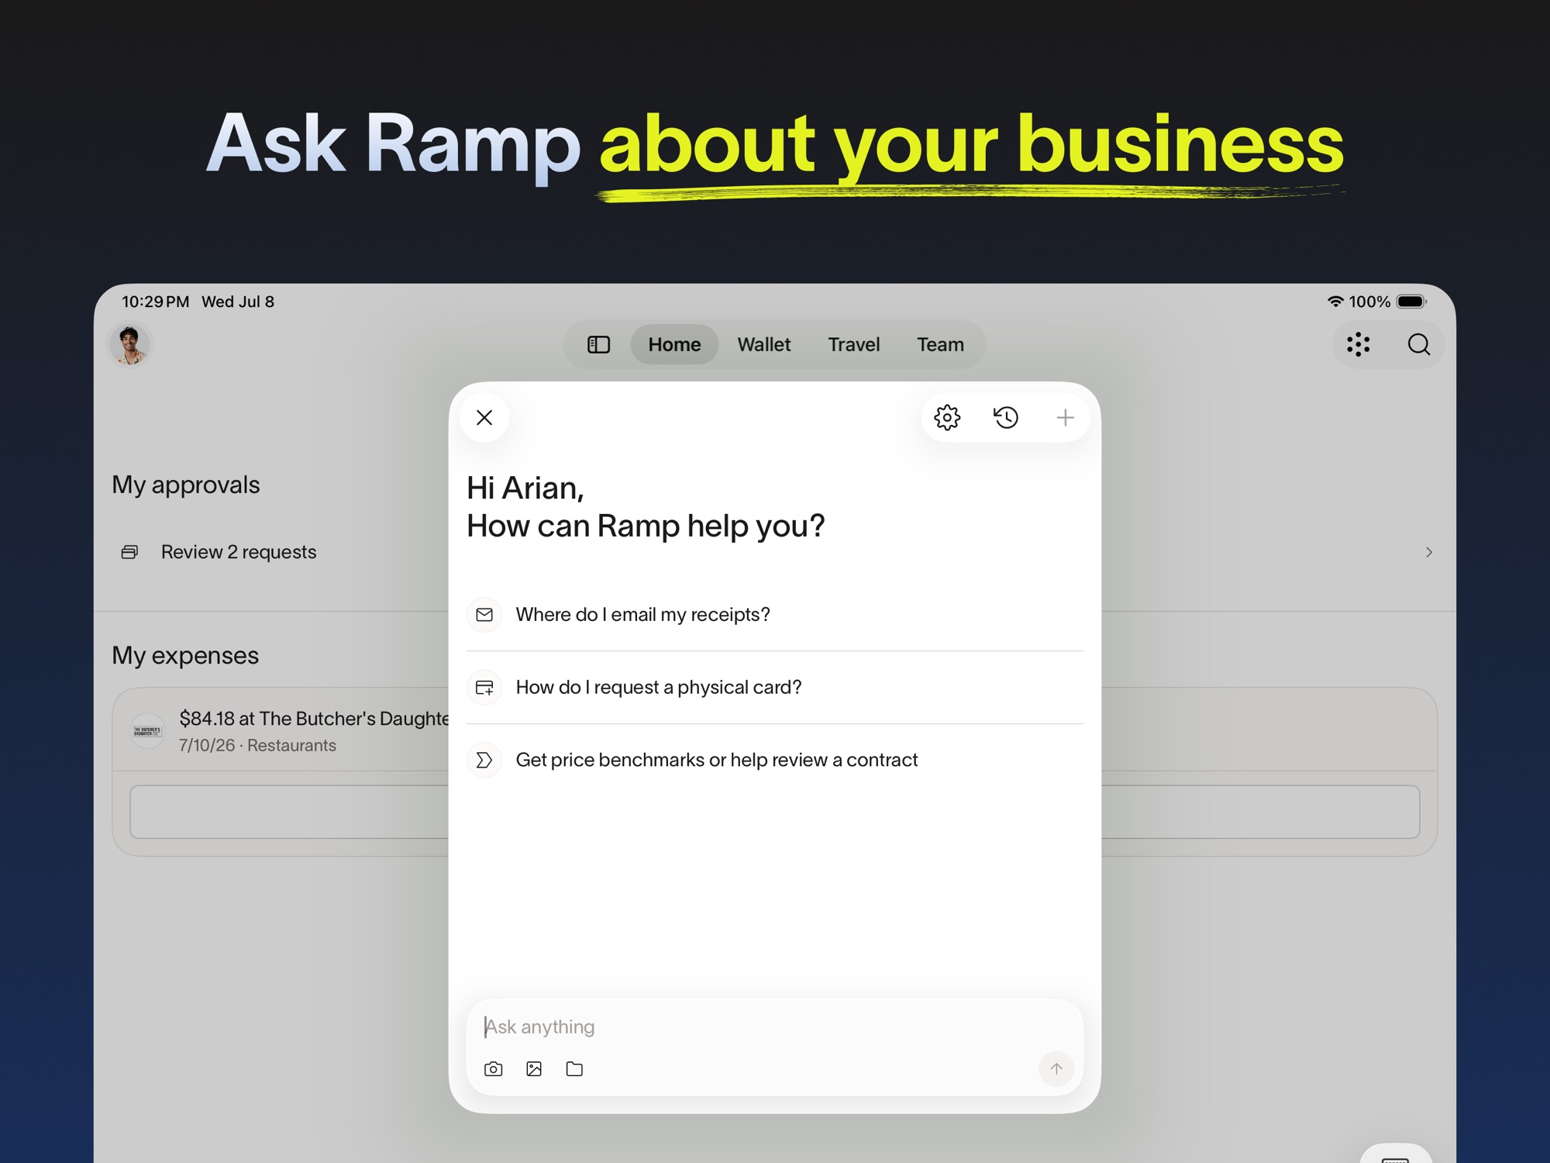This screenshot has height=1163, width=1550.
Task: Open search magnifier icon
Action: 1418,344
